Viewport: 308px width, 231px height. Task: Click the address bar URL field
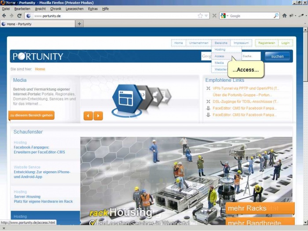[x=114, y=16]
